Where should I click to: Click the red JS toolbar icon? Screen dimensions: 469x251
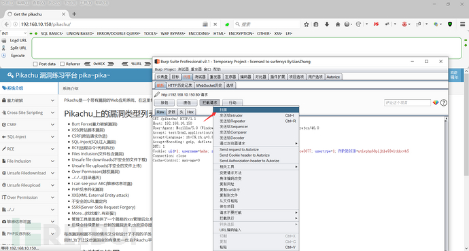[x=376, y=24]
